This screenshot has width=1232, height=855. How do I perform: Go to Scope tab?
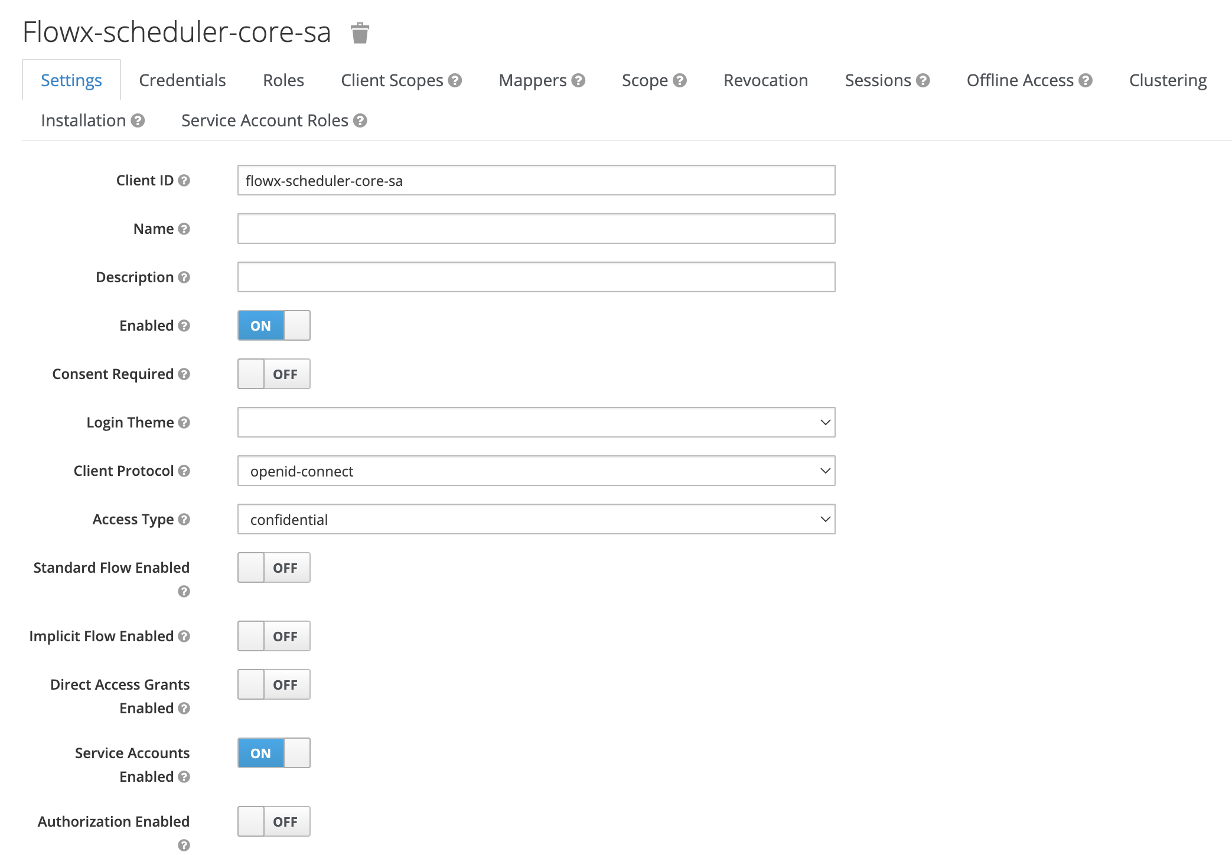point(645,80)
